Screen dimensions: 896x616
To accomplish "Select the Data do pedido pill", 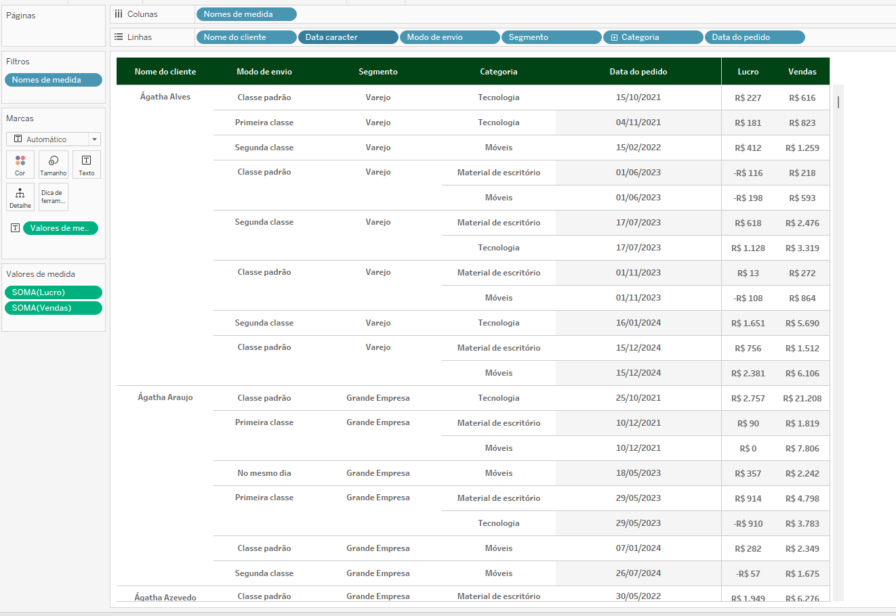I will tap(754, 37).
